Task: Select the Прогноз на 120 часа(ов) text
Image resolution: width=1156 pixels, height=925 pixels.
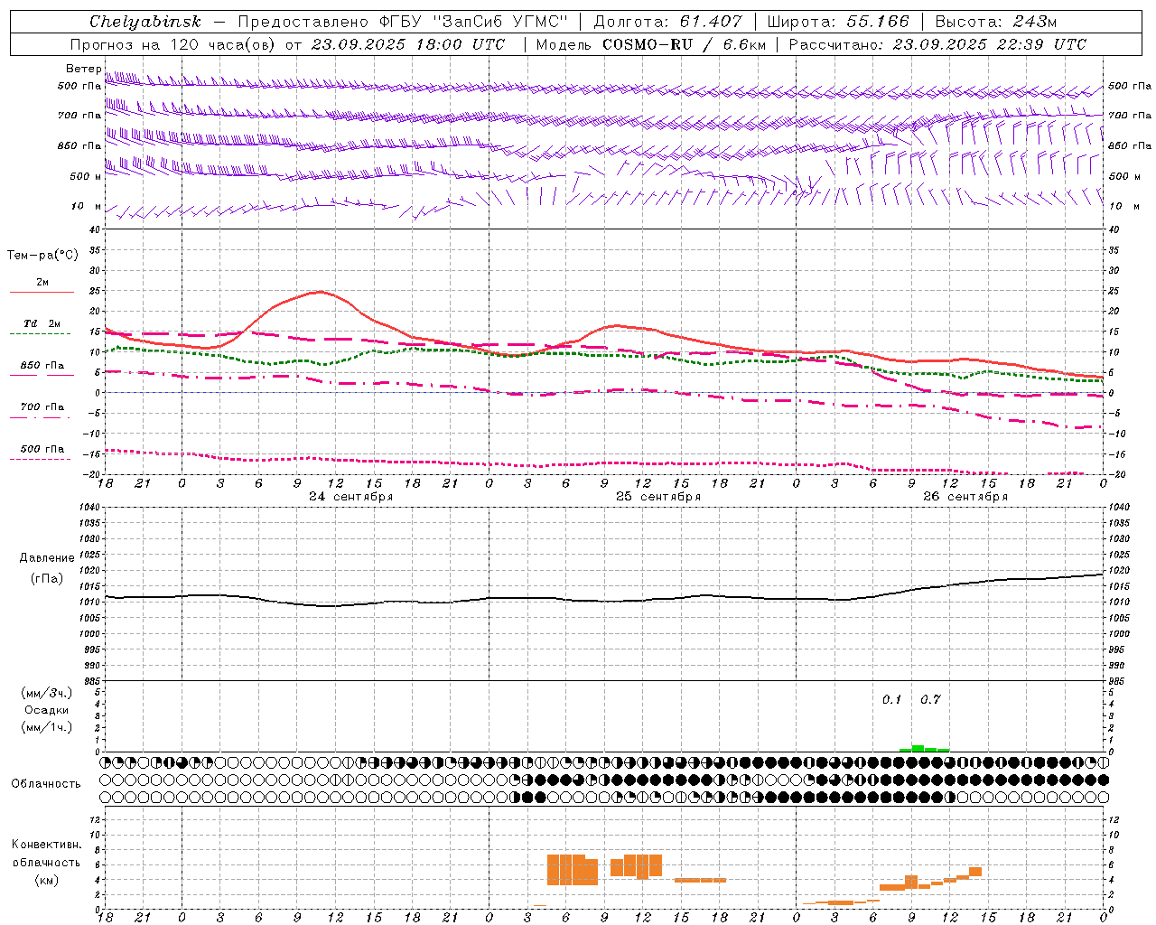Action: click(x=174, y=44)
